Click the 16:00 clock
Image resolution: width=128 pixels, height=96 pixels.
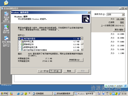pos(124,94)
